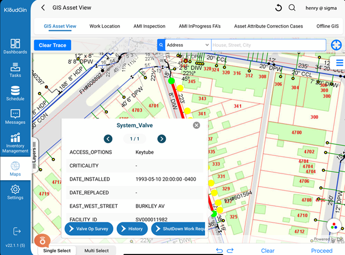Switch to the Work Location tab
Viewport: 345px width, 255px height.
tap(104, 26)
